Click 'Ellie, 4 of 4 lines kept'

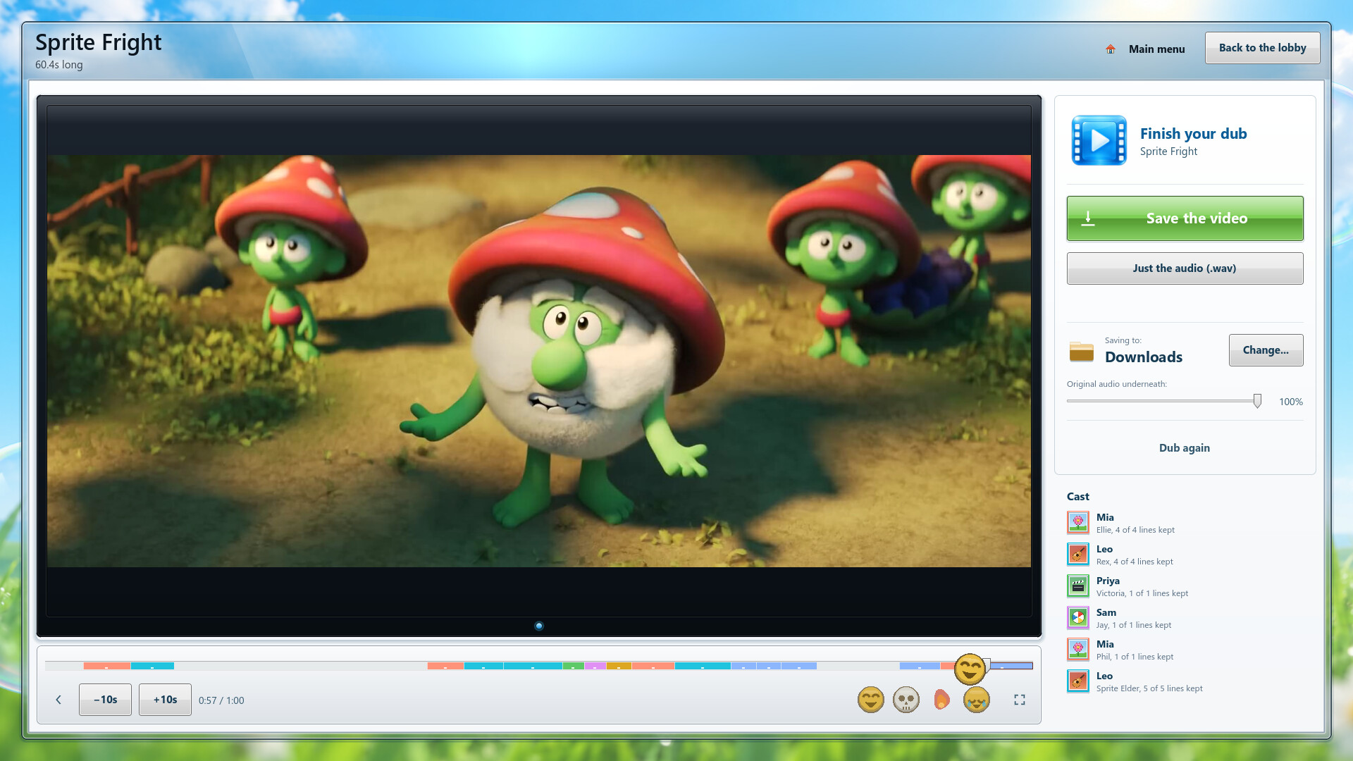(1135, 530)
